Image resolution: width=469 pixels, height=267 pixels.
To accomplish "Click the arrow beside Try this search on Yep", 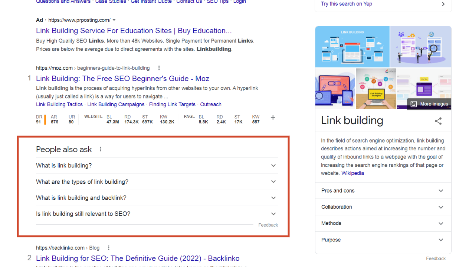I will click(x=443, y=4).
